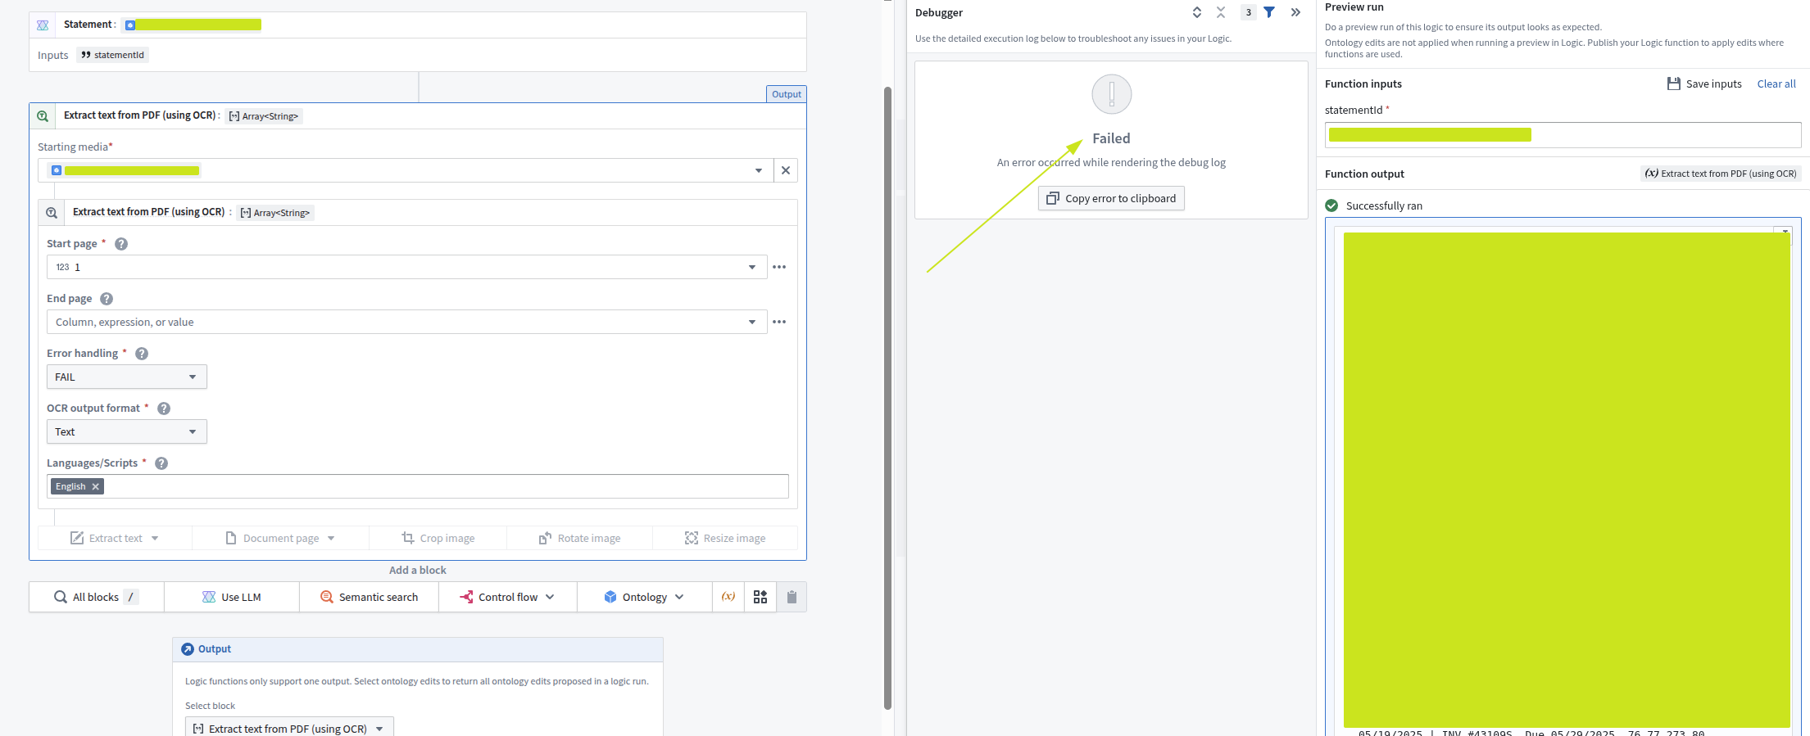Open the OCR output format Text dropdown
Viewport: 1810px width, 736px height.
point(126,431)
